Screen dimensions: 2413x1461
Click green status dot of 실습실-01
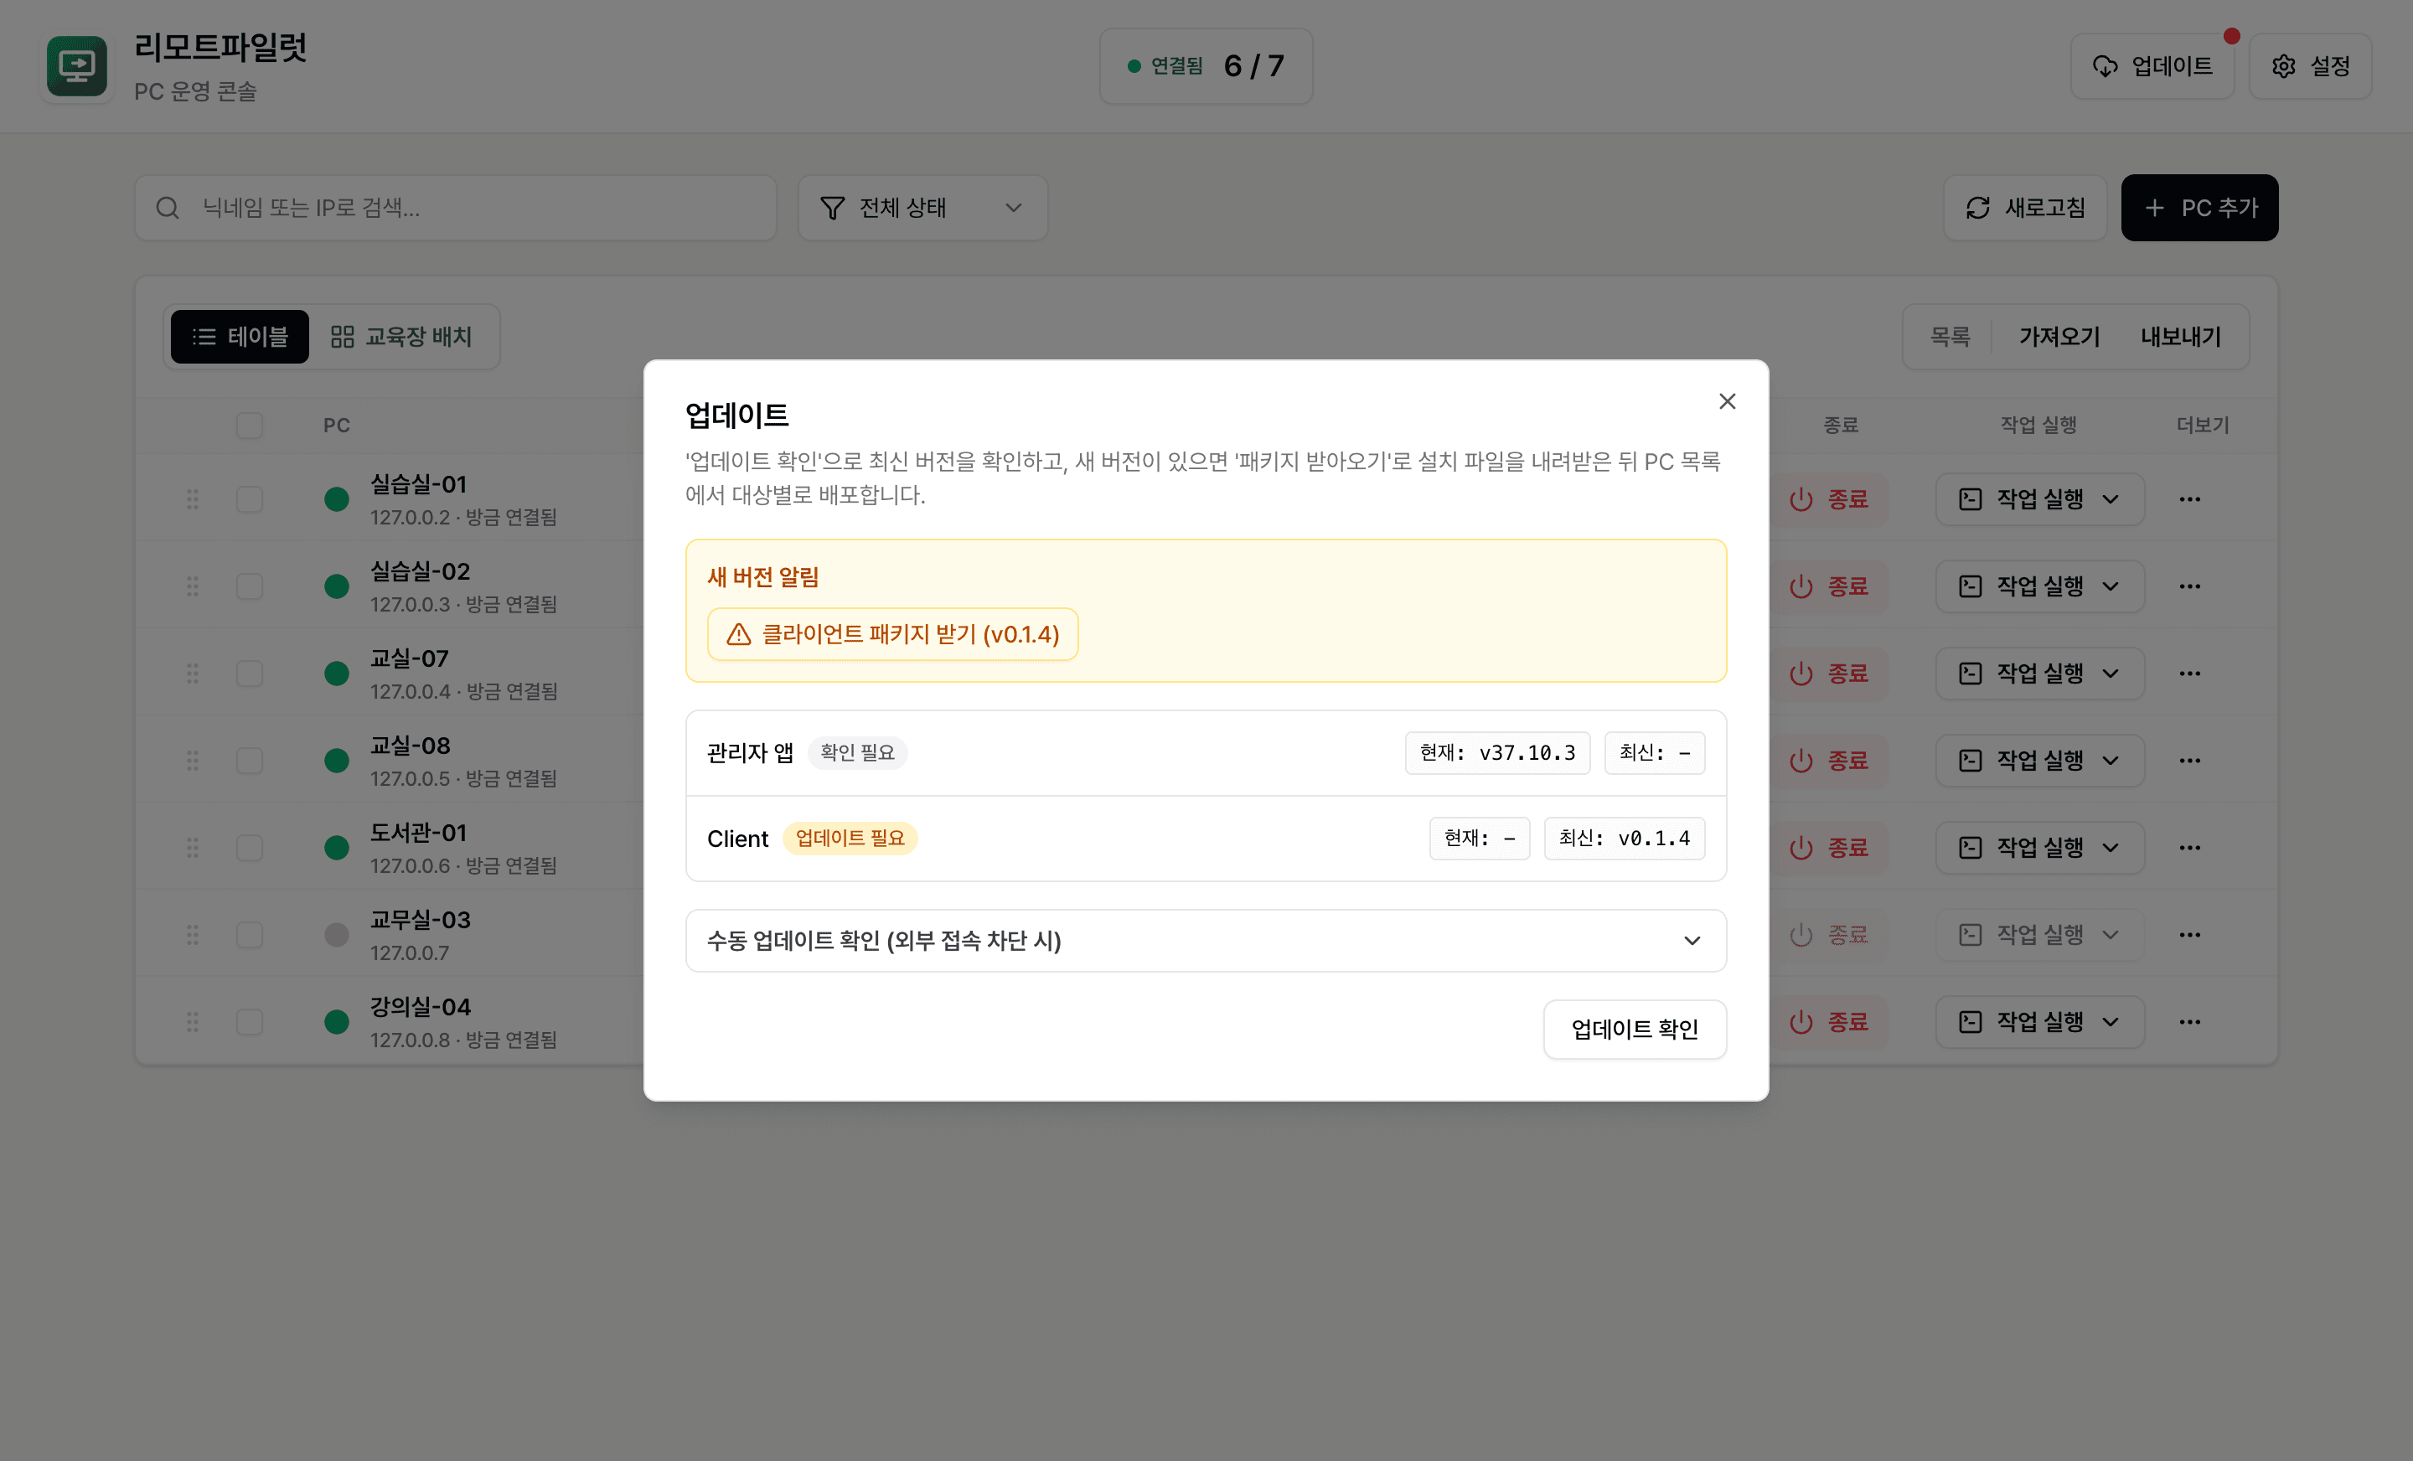pos(337,499)
